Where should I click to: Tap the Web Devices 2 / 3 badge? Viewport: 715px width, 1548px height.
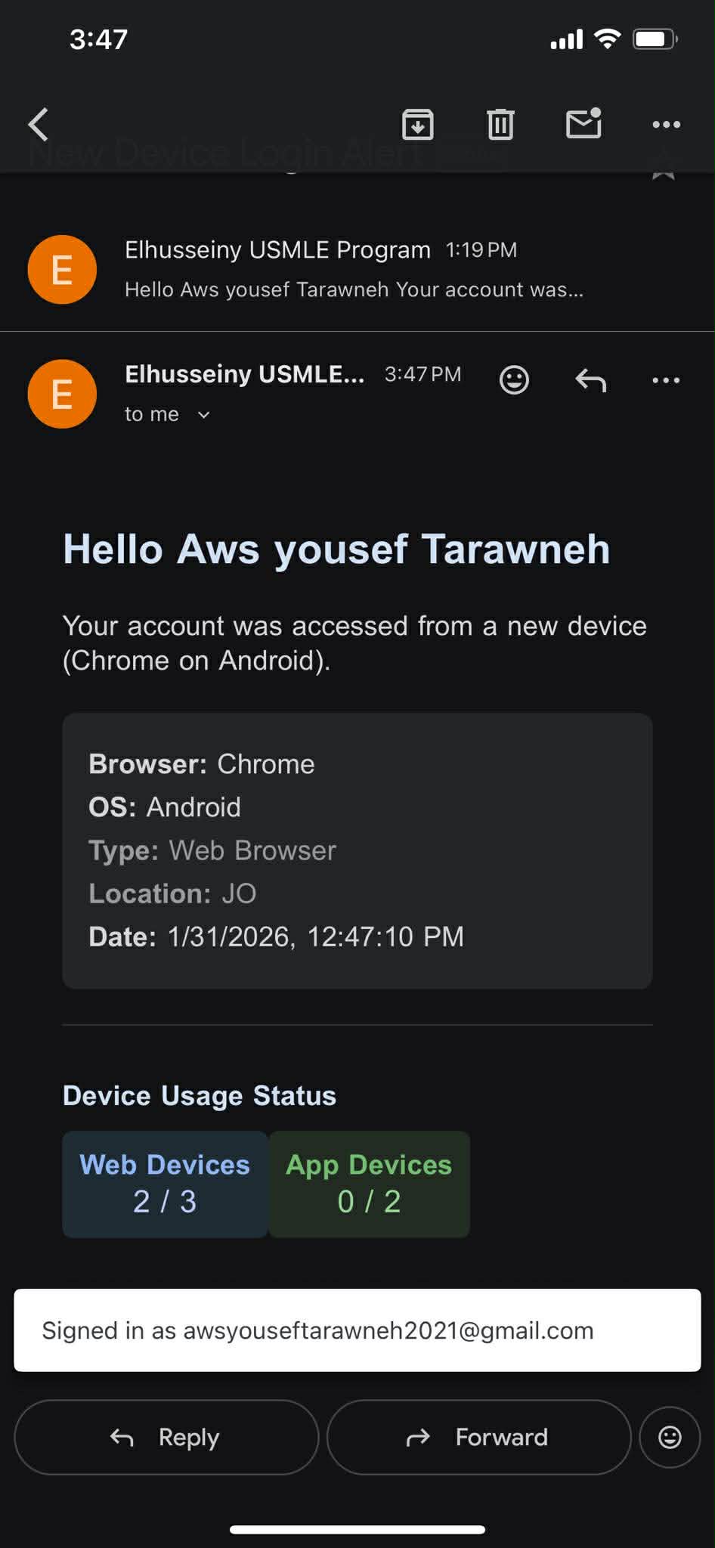click(165, 1184)
